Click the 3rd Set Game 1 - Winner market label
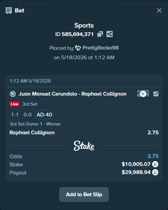Viewport: 168px width, 210px height. point(35,124)
